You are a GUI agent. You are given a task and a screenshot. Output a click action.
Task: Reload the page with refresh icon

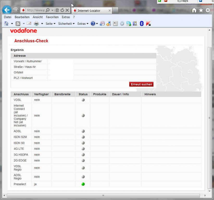(x=62, y=10)
